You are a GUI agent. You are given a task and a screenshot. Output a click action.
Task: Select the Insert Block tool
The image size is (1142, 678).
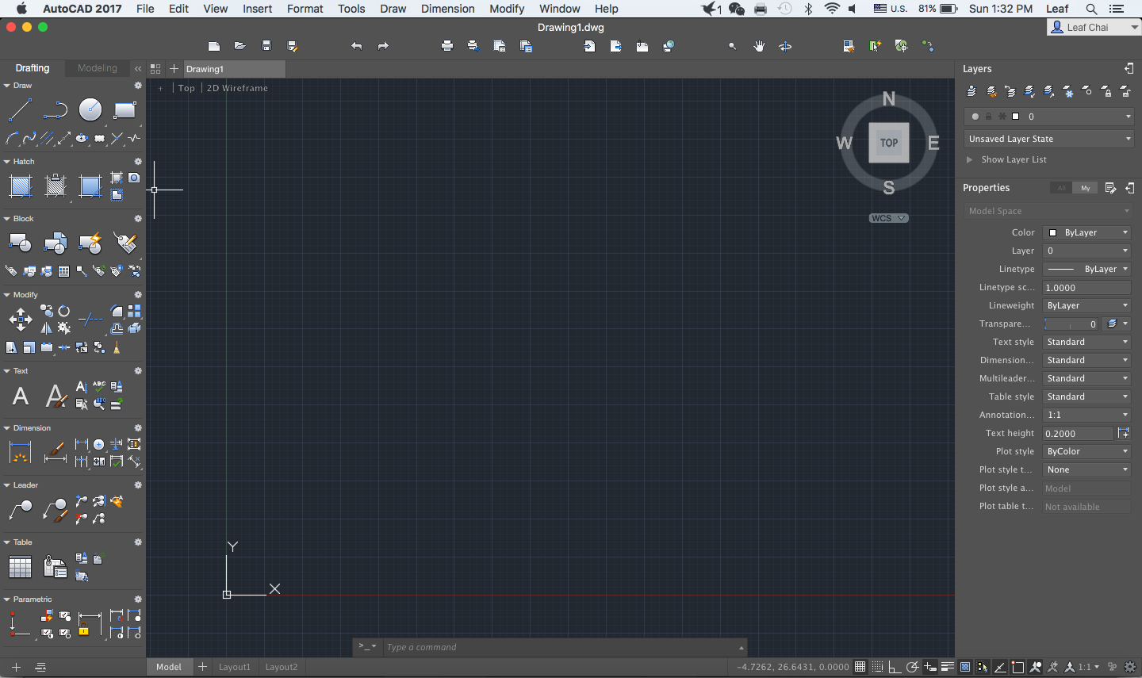pos(20,242)
